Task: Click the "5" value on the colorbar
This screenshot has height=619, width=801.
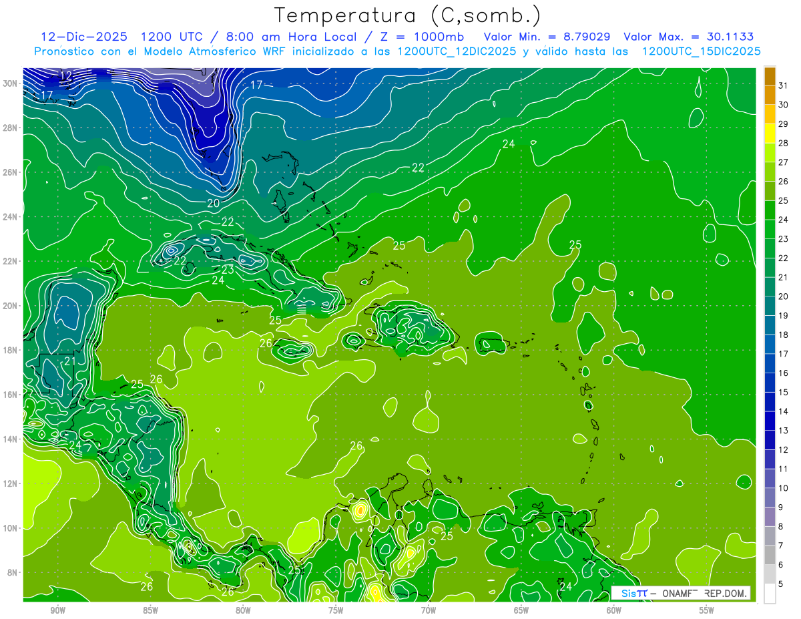Action: 781,584
